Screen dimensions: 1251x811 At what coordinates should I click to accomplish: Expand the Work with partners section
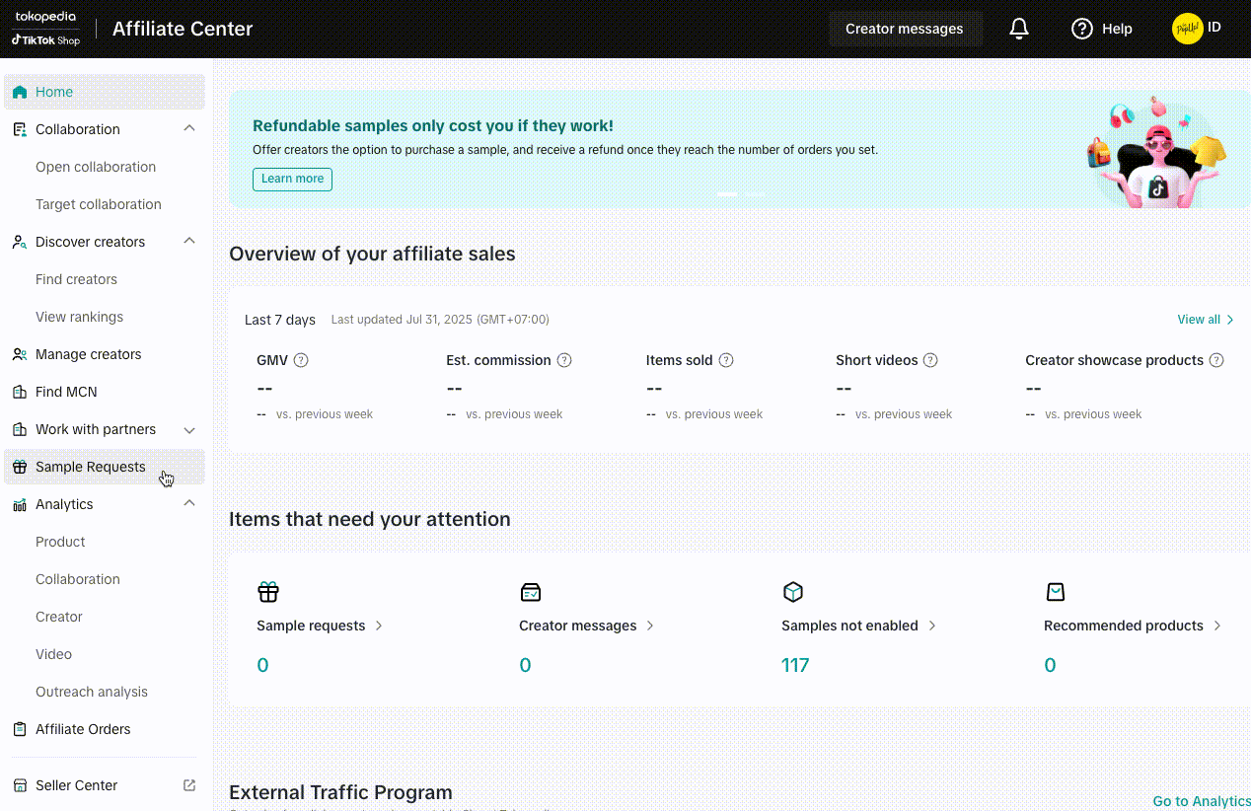click(x=189, y=430)
